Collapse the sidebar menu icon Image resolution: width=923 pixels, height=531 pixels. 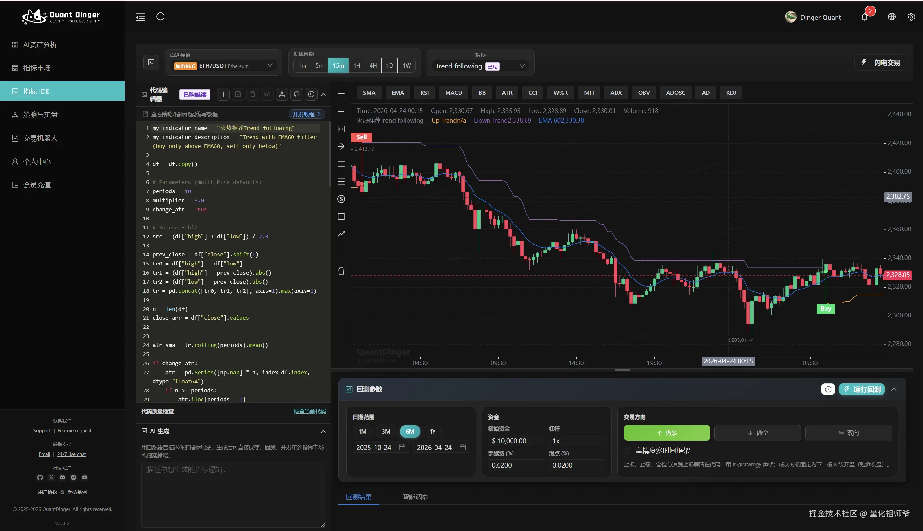pos(141,17)
